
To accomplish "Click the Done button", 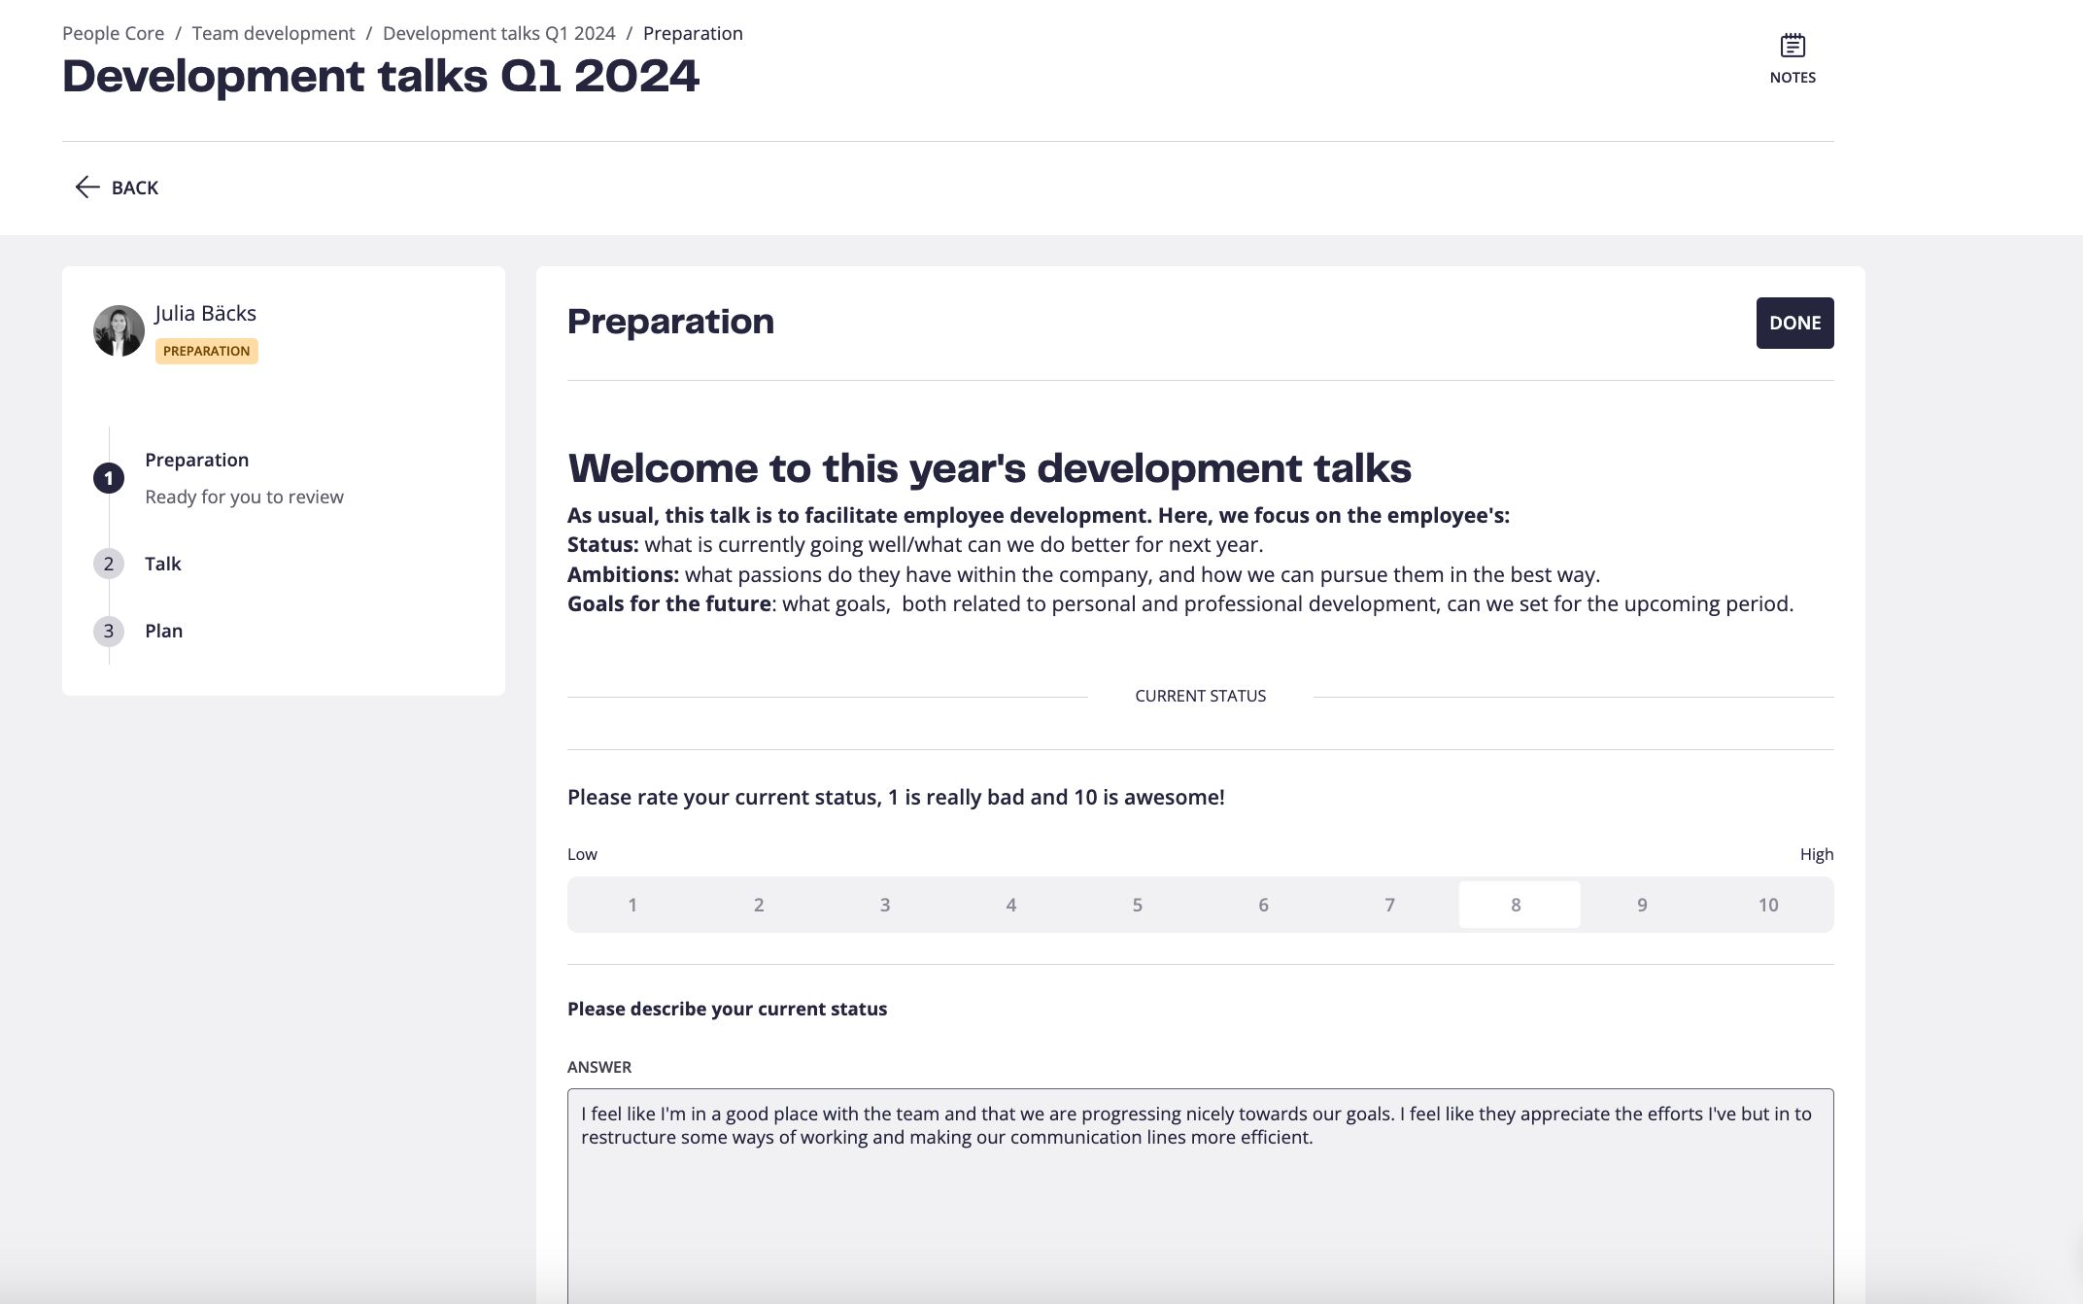I will (1794, 323).
